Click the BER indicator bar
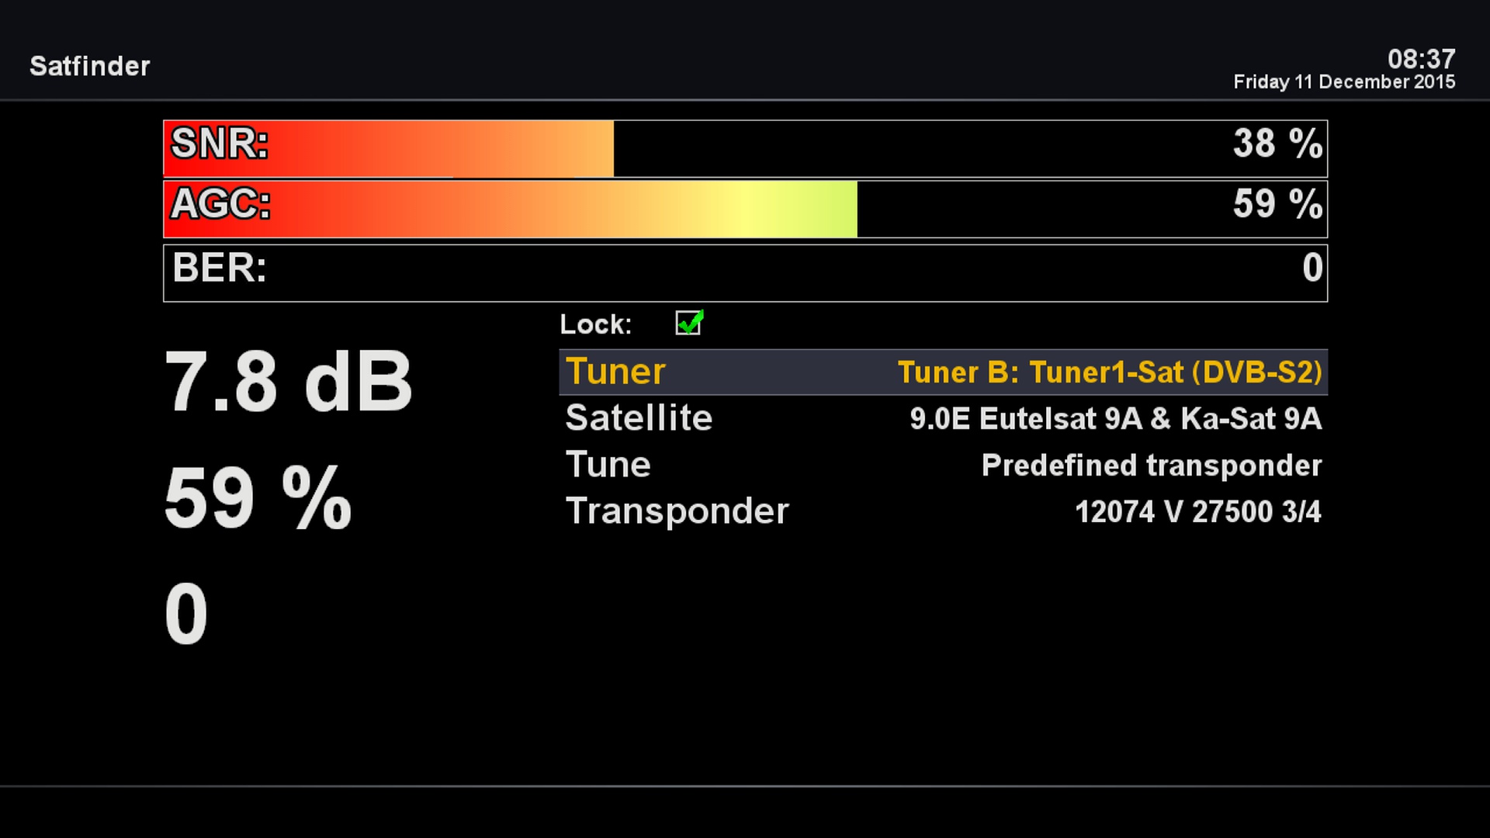The width and height of the screenshot is (1490, 838). (x=745, y=272)
